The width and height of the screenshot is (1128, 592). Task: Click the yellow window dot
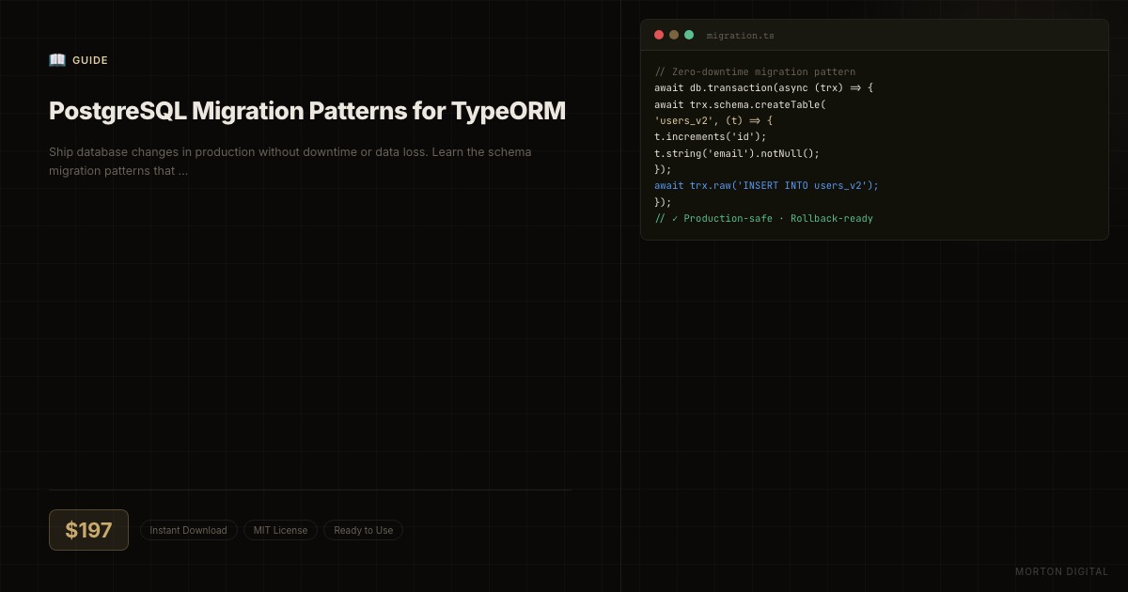[674, 35]
